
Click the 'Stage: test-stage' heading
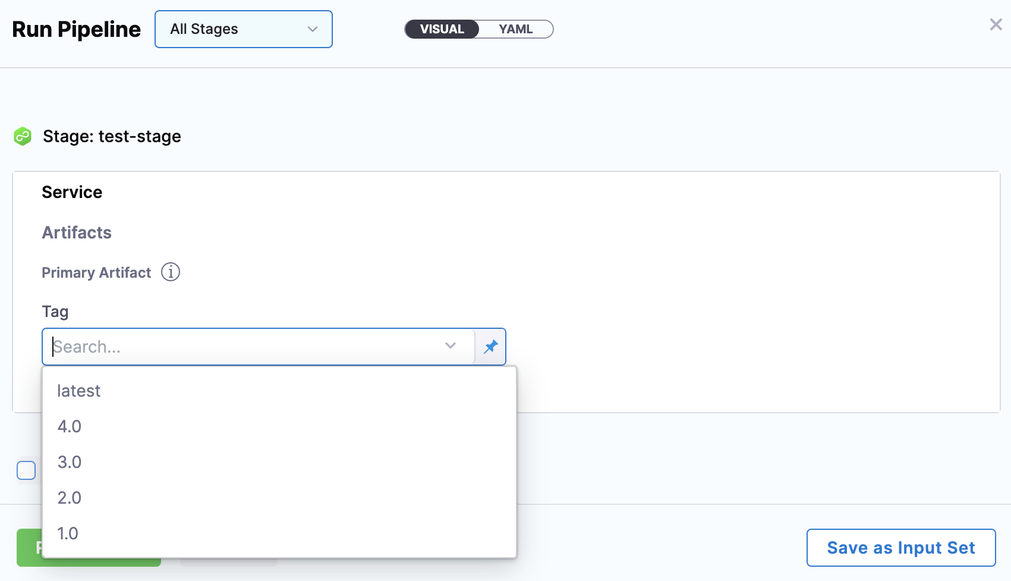pos(112,136)
